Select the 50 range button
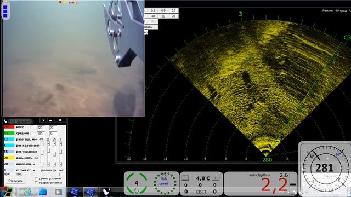This screenshot has width=351, height=197. coord(163,16)
